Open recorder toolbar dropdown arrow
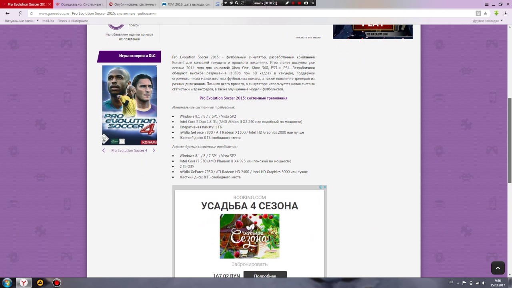The width and height of the screenshot is (512, 288). click(x=226, y=3)
